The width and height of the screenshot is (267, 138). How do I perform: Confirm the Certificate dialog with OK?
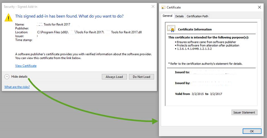tap(252, 131)
